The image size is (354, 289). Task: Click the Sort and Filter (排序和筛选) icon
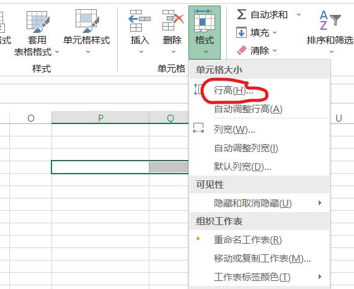[330, 20]
